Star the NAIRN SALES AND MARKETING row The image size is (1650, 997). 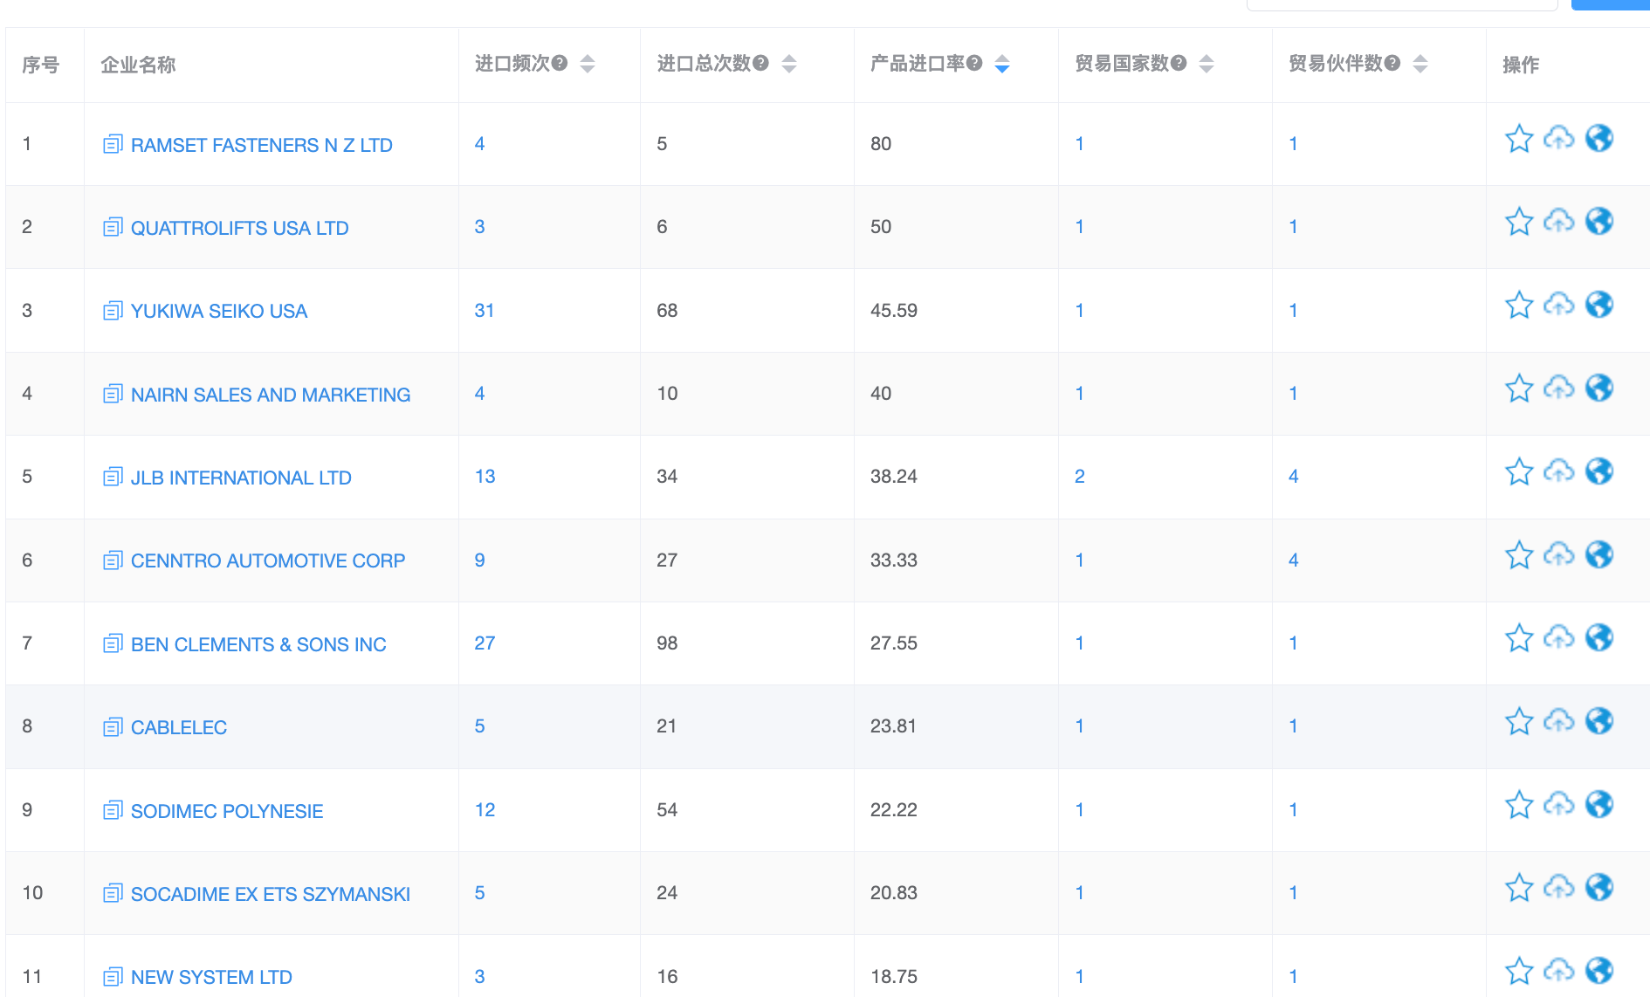click(1519, 388)
